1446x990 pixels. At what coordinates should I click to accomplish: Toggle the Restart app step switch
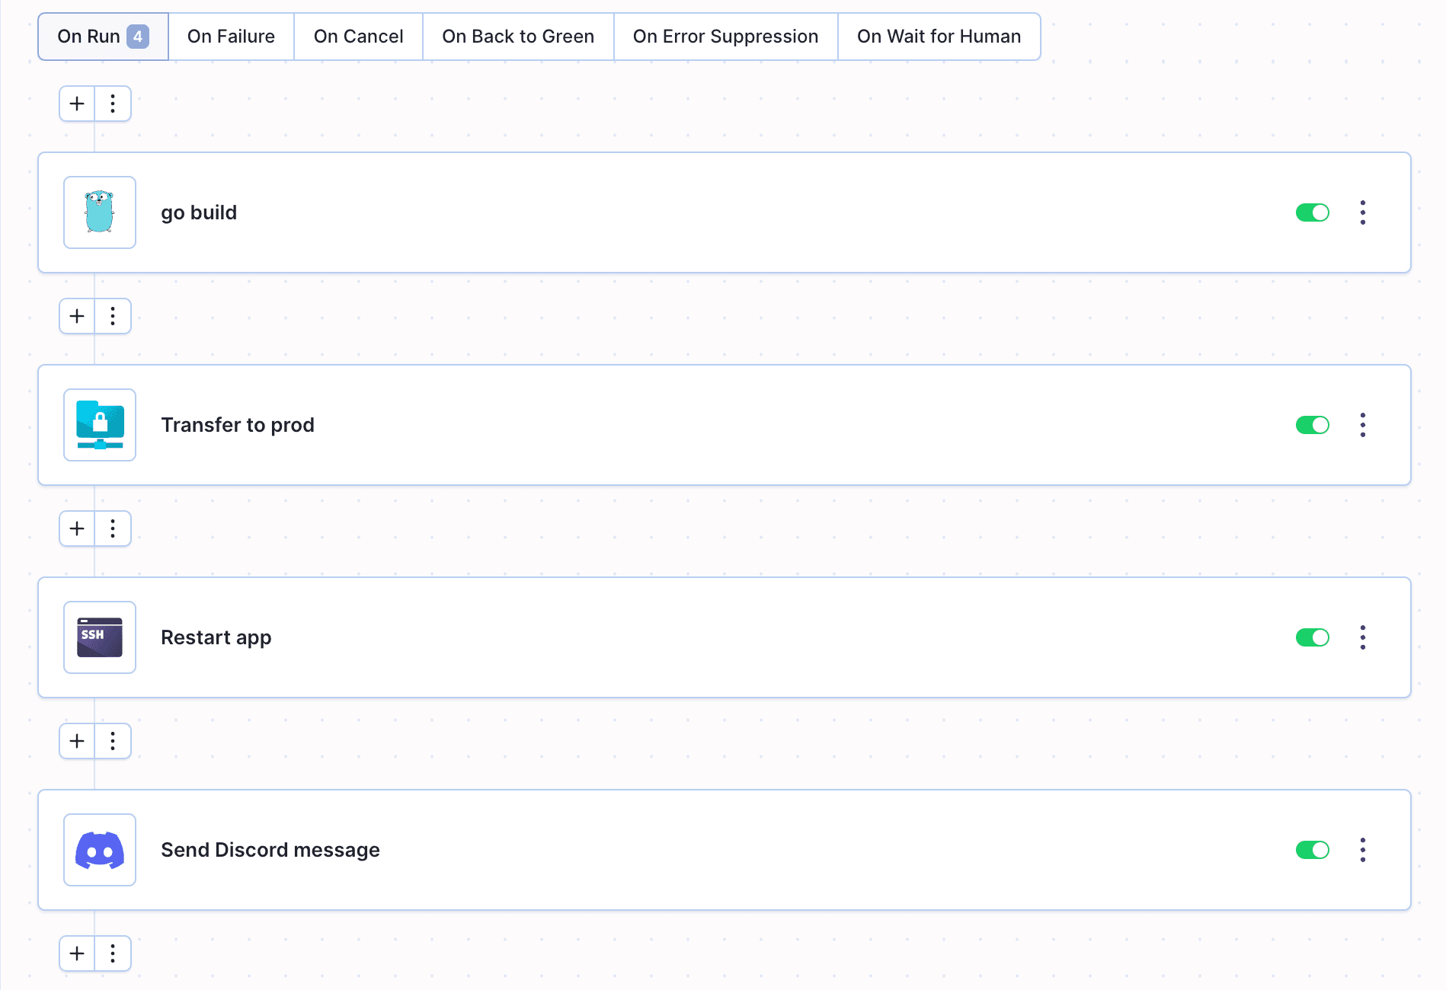pos(1312,637)
